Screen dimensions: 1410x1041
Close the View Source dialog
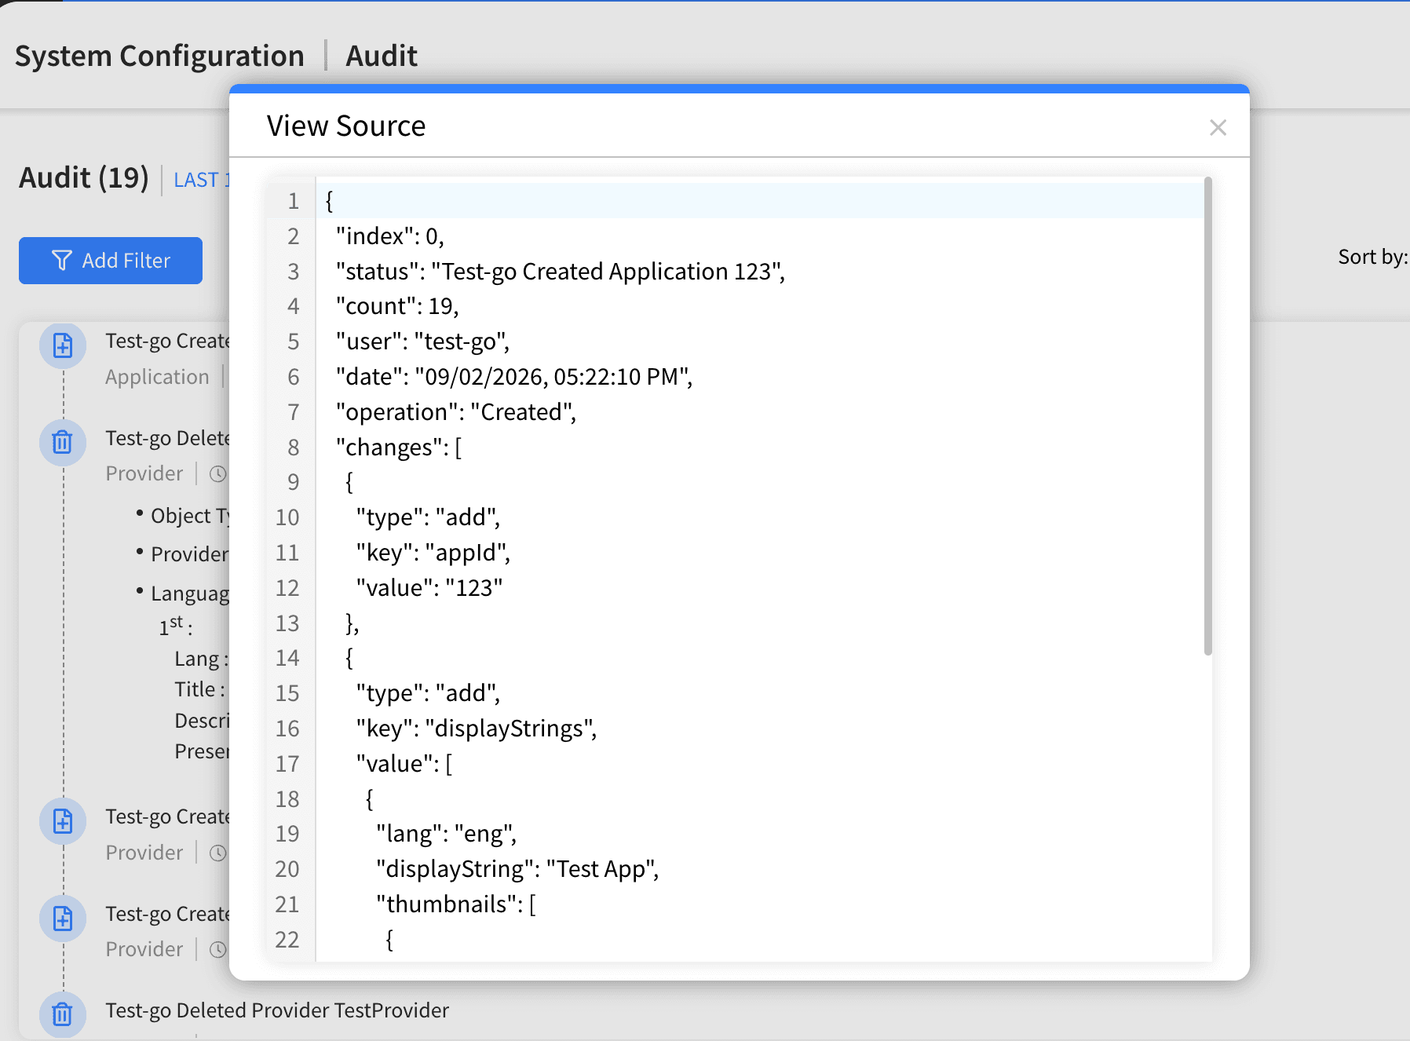tap(1218, 127)
